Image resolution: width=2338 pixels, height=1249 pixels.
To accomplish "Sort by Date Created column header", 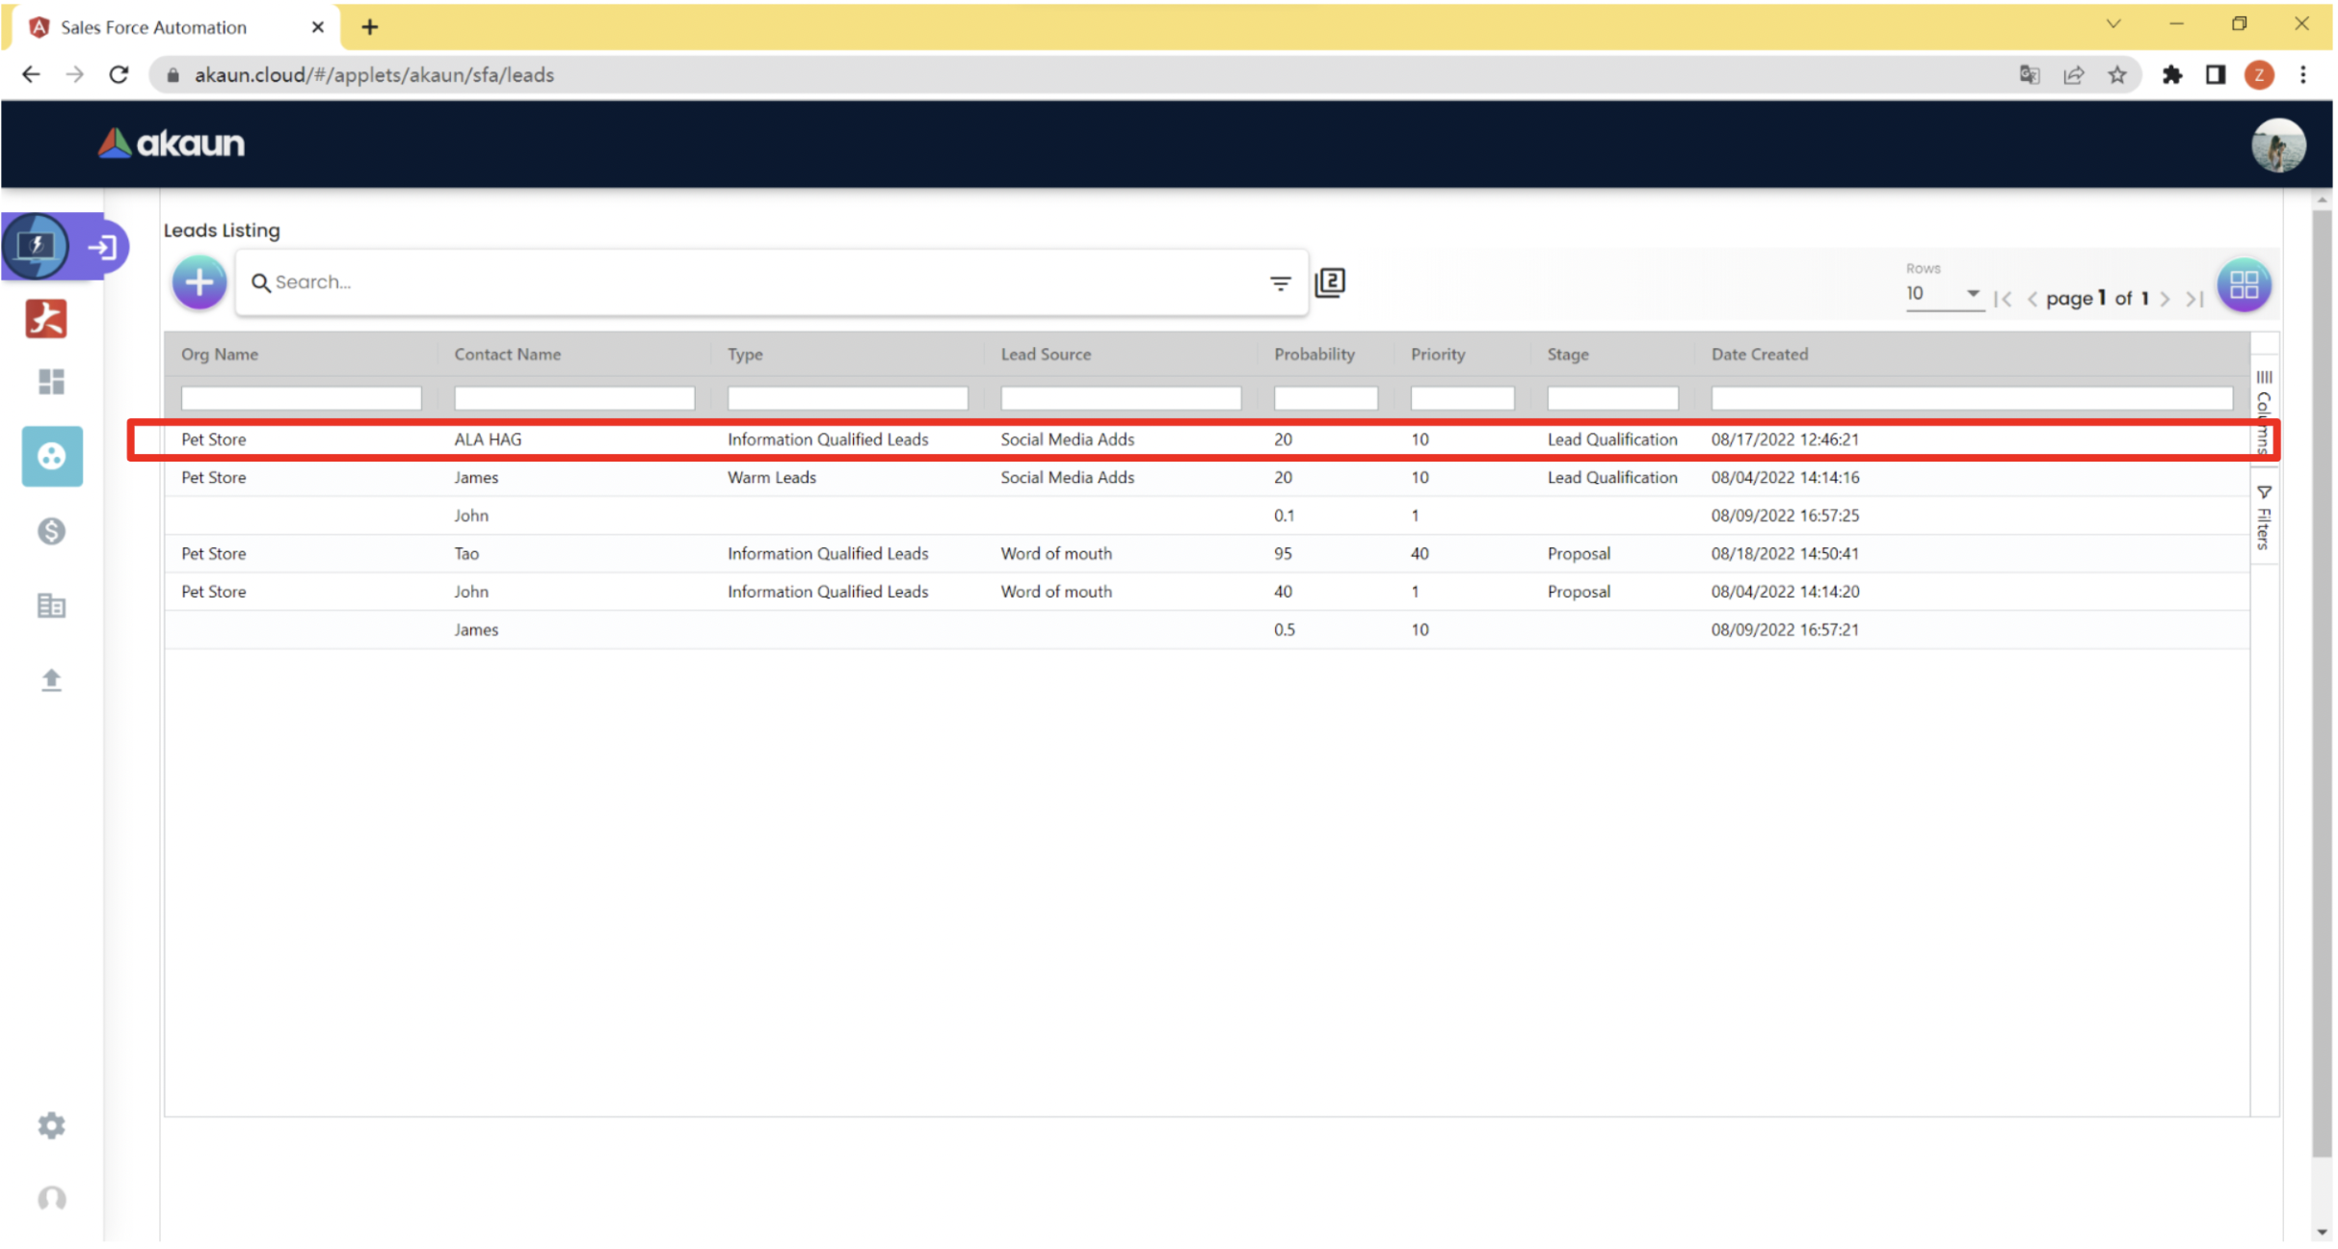I will coord(1759,354).
